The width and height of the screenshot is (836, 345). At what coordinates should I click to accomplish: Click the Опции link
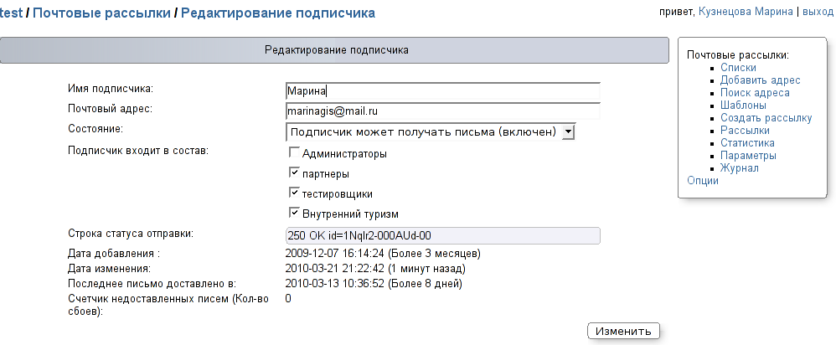click(703, 181)
